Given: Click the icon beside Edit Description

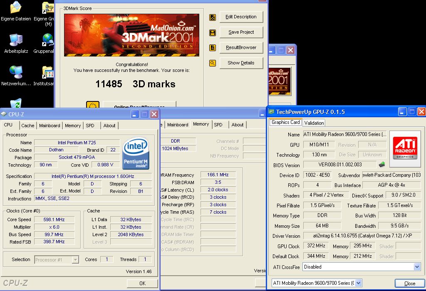Looking at the screenshot, I should coord(213,17).
